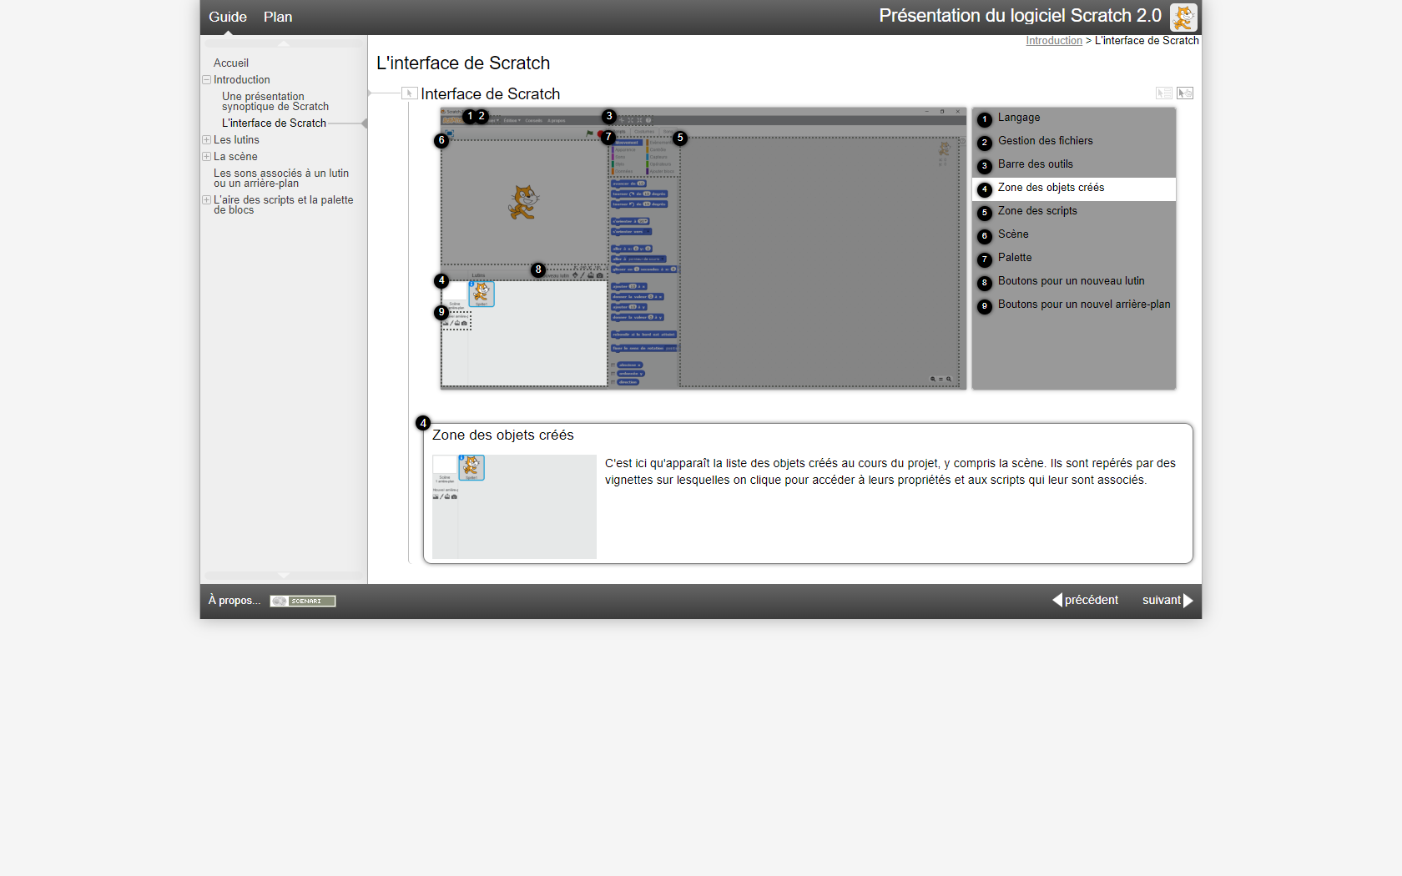Open the Introduction breadcrumb link
Viewport: 1402px width, 876px height.
(1053, 41)
